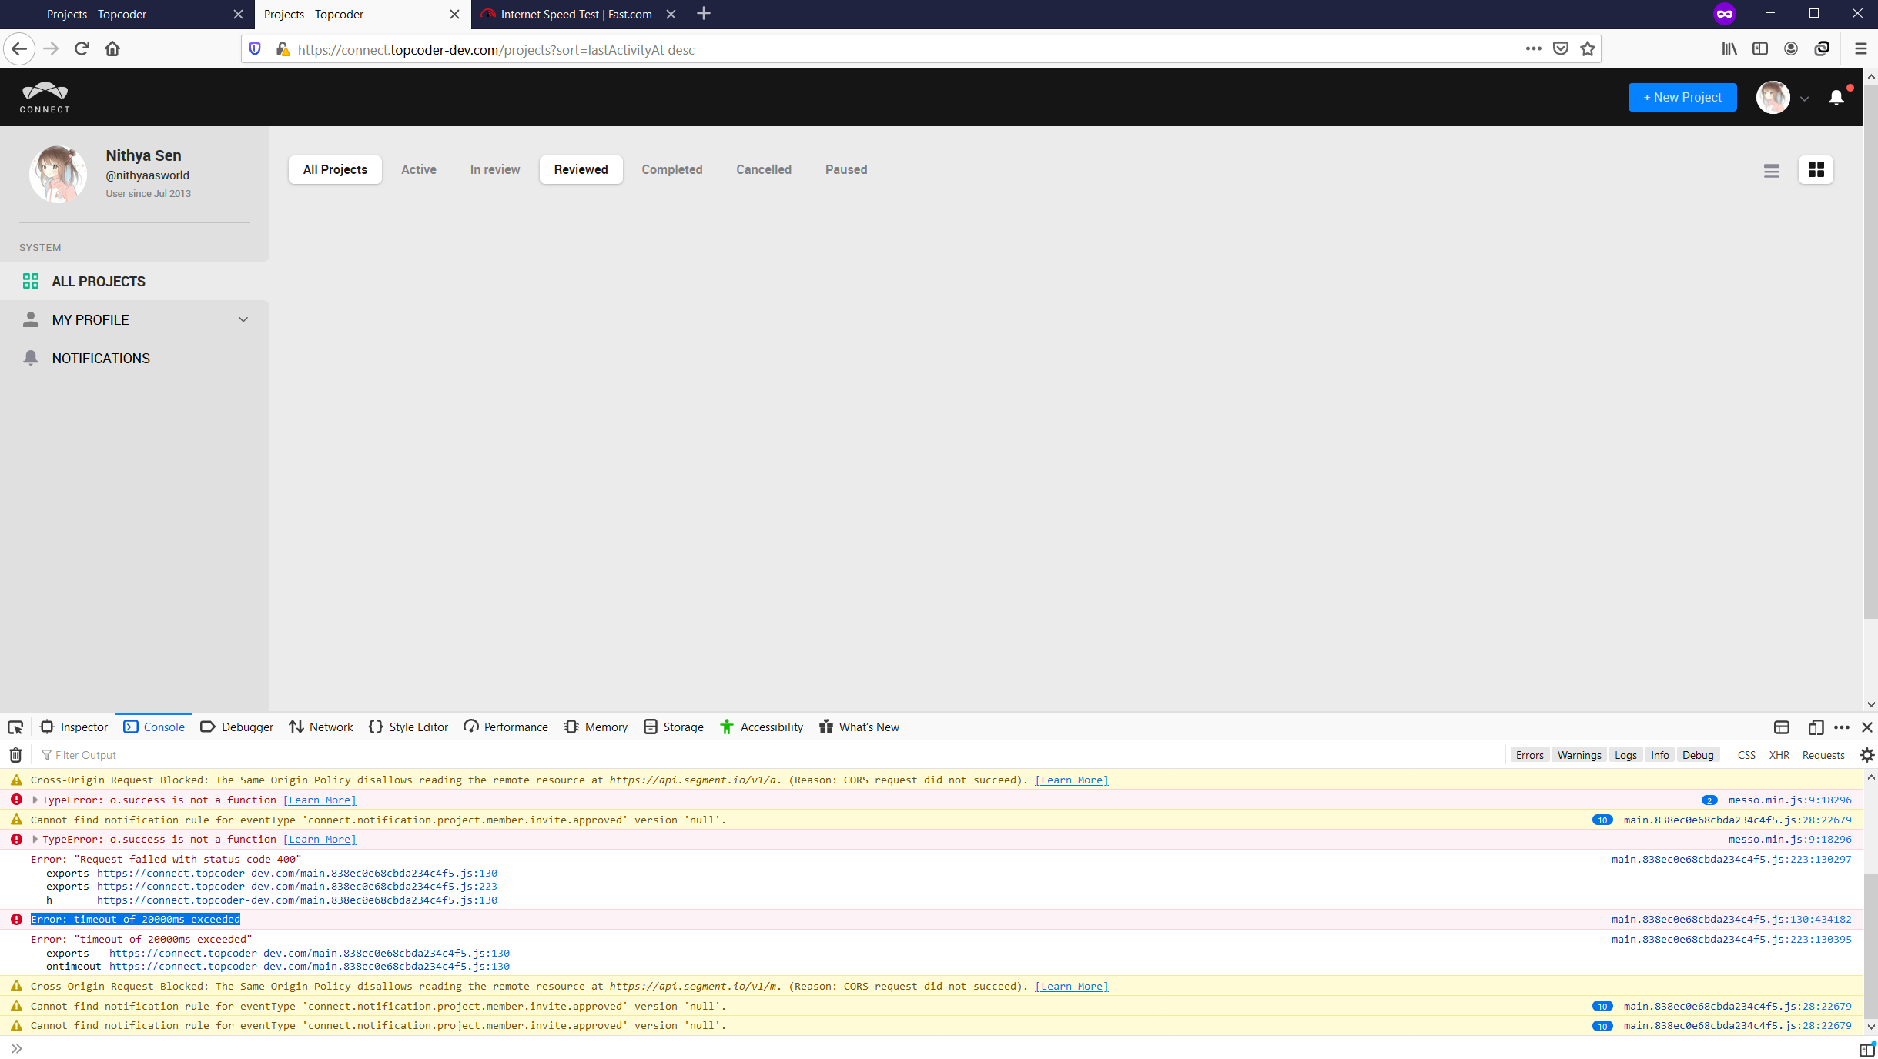Bookmark this page with the star
The width and height of the screenshot is (1878, 1059).
(x=1587, y=49)
